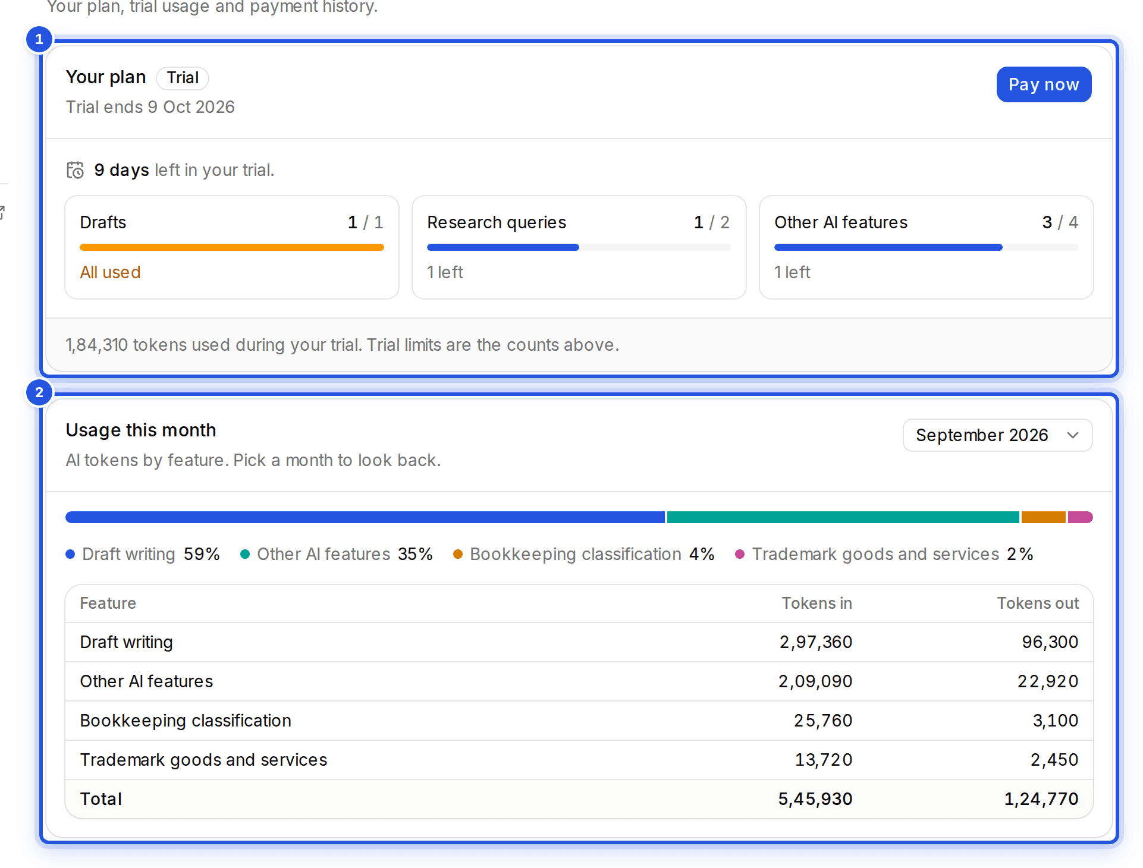Select 'Other AI features' table row label
1143x868 pixels.
tap(146, 681)
